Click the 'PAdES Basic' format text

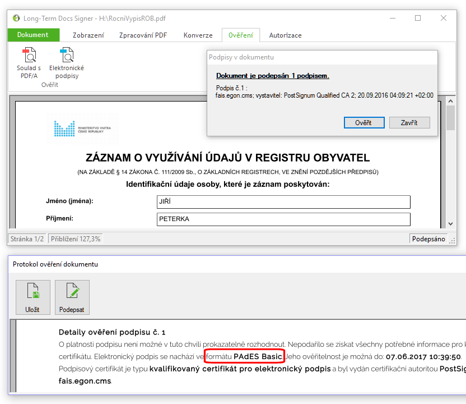(x=258, y=356)
